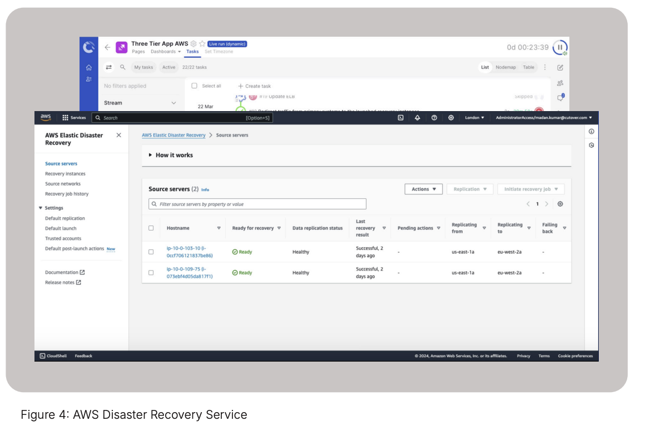This screenshot has width=645, height=431.
Task: Click the Create task button in Cutover
Action: tap(254, 86)
